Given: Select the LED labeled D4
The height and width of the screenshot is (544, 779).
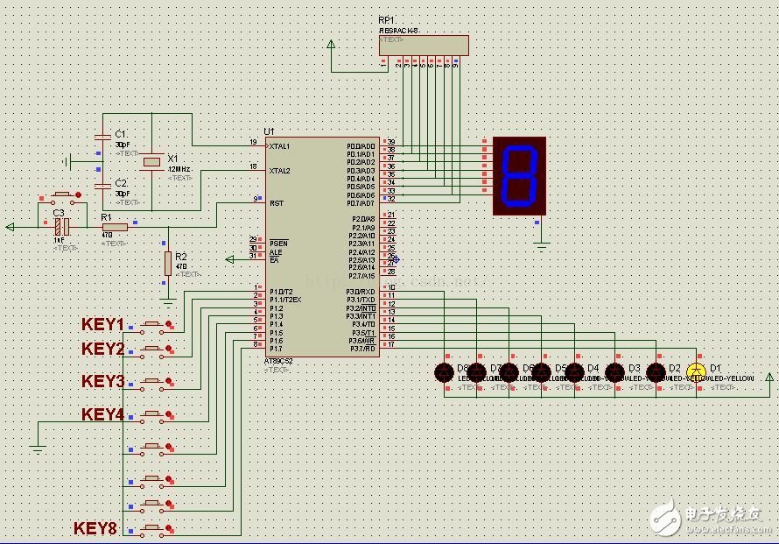Looking at the screenshot, I should tap(574, 372).
